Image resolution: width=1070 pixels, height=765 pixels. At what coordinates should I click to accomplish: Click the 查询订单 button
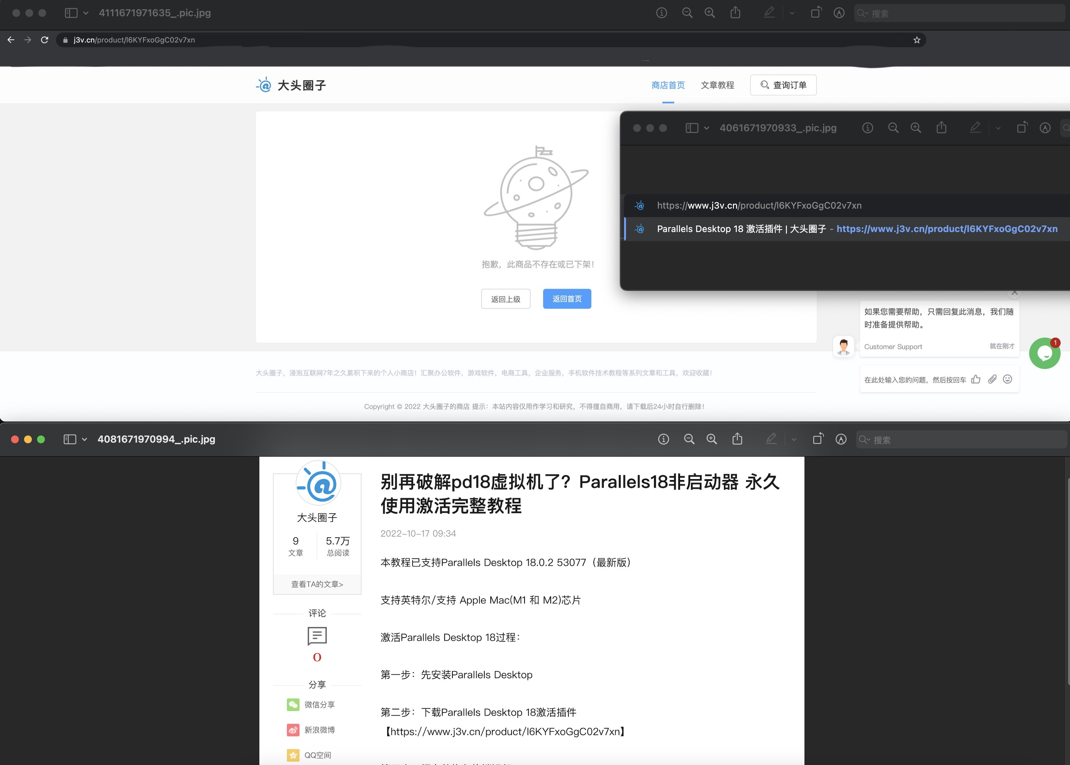(783, 85)
